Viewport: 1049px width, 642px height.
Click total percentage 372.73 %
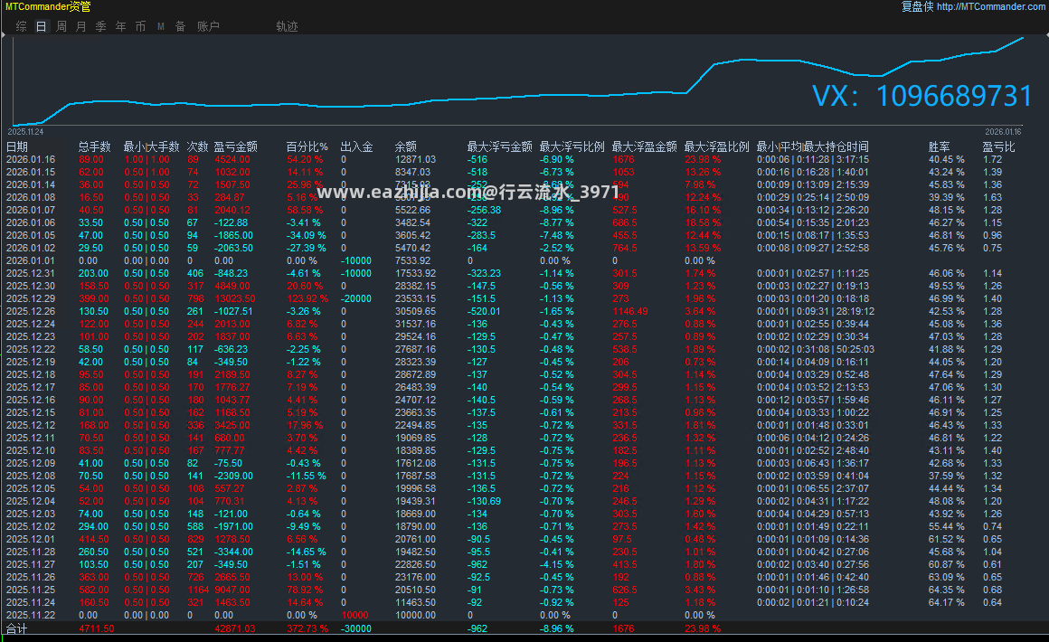click(307, 629)
